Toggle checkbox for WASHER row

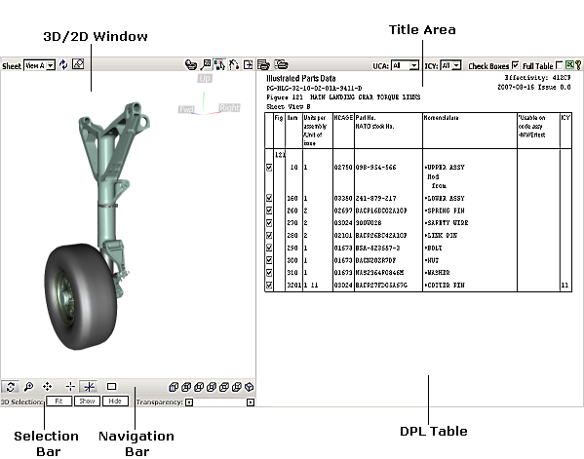point(269,273)
